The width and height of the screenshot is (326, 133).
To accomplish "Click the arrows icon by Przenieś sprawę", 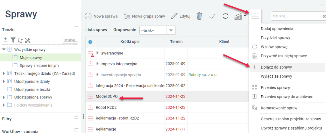I will pos(254,87).
